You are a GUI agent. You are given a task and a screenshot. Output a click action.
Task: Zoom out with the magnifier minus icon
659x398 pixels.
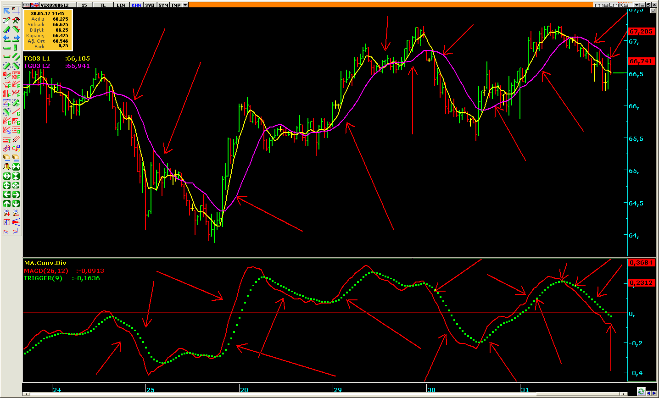click(16, 213)
